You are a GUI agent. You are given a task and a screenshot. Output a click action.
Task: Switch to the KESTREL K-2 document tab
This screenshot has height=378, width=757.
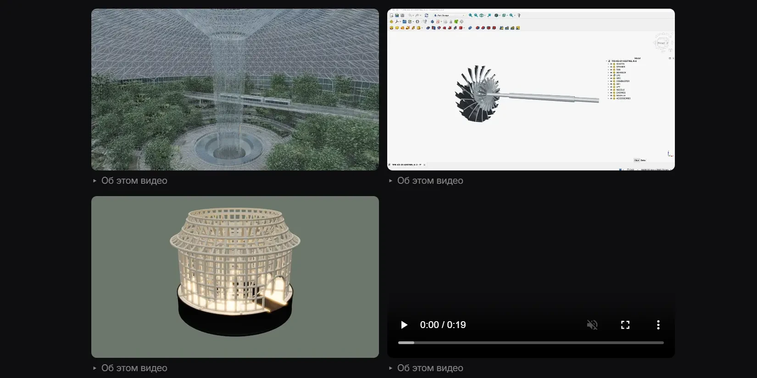pyautogui.click(x=406, y=164)
